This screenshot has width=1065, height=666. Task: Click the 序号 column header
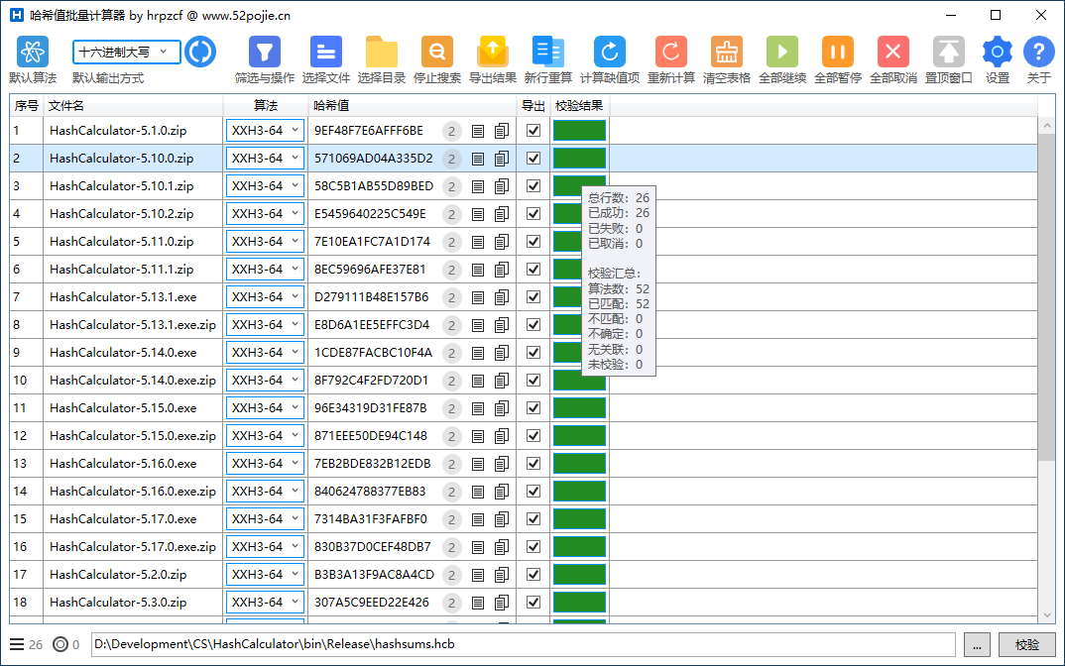pos(27,106)
